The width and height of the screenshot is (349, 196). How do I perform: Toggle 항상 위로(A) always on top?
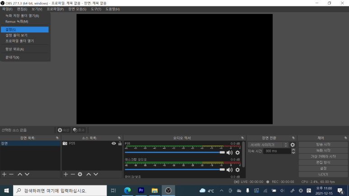pos(25,49)
